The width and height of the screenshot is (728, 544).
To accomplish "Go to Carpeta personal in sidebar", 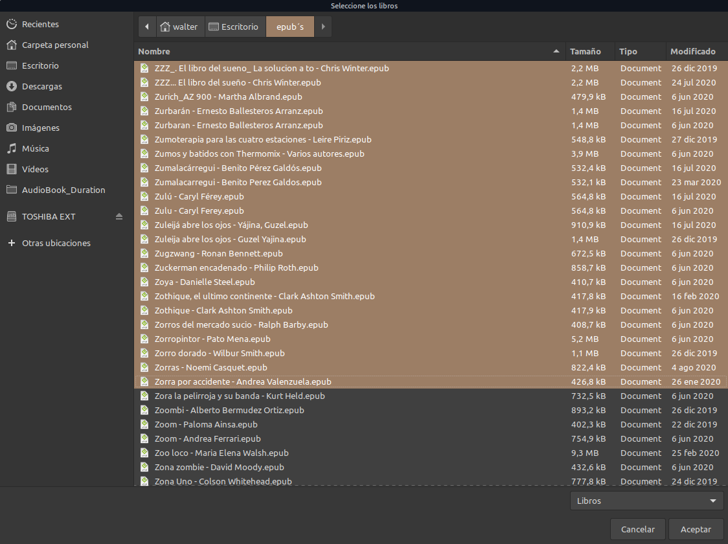I will click(55, 45).
